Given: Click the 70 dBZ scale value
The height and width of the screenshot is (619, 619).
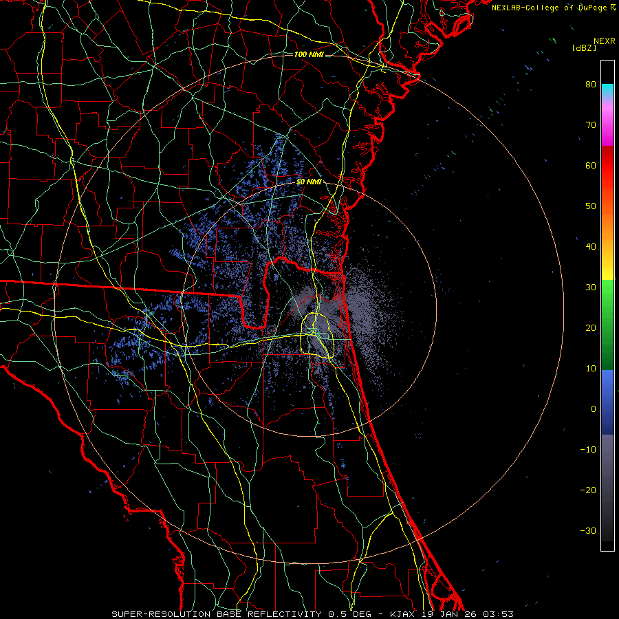Looking at the screenshot, I should (591, 125).
